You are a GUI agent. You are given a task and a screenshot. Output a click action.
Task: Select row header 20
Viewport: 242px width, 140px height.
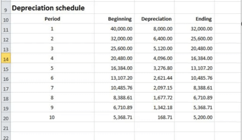(5, 117)
